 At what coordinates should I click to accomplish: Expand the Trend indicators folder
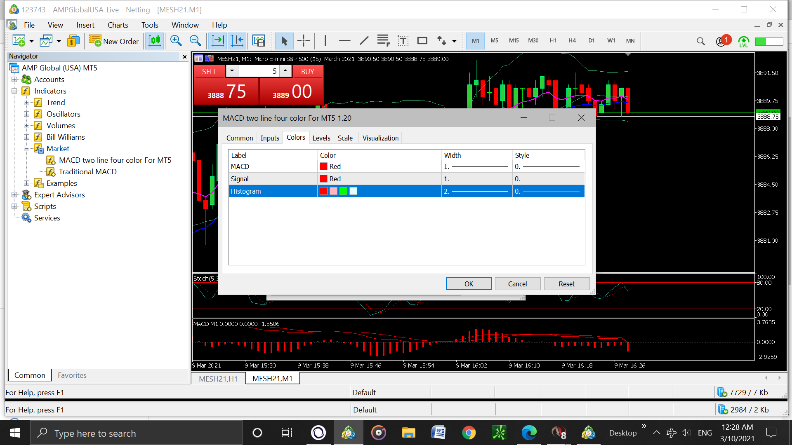[26, 103]
